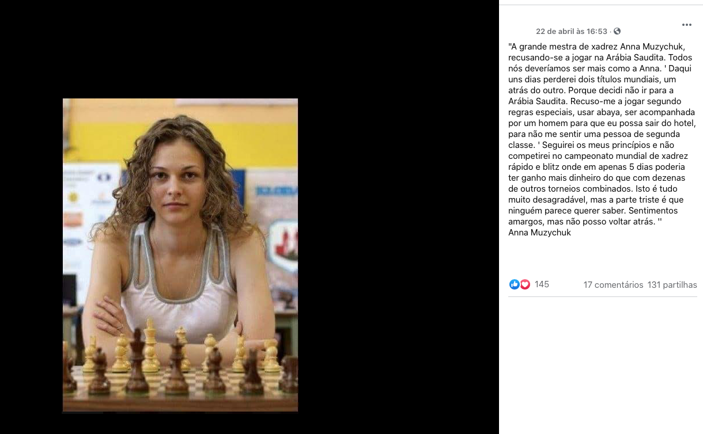Open the three-dot post options menu

[686, 25]
